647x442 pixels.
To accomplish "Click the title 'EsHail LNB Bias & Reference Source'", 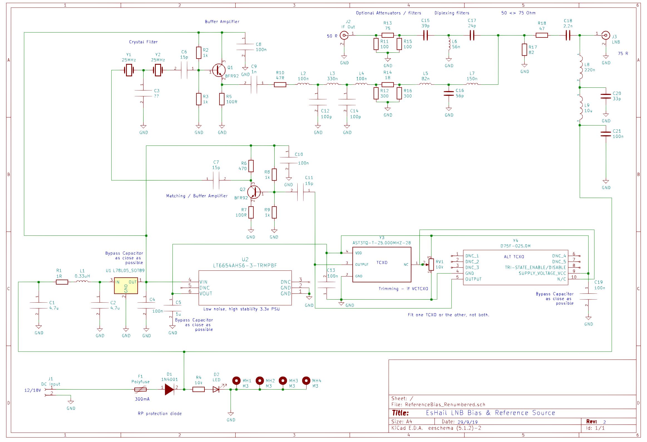I will tap(490, 413).
